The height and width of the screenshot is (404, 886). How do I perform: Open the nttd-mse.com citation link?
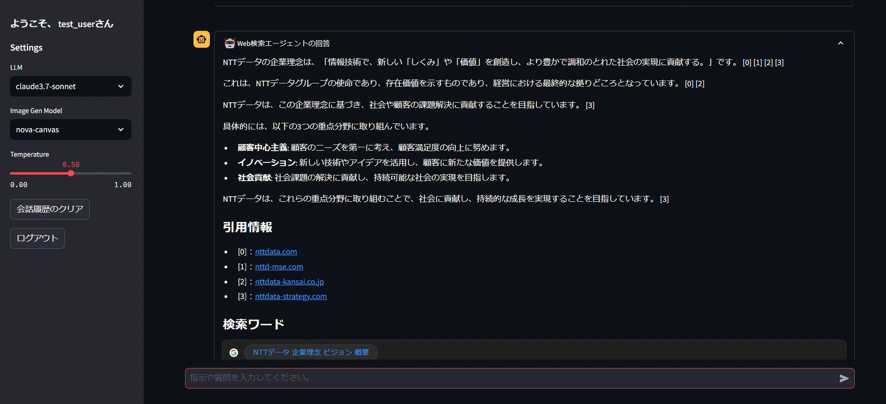click(x=279, y=267)
